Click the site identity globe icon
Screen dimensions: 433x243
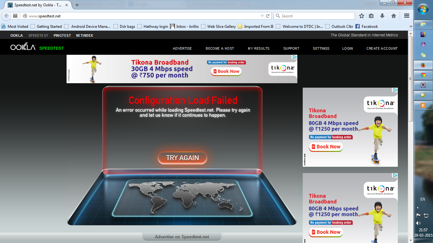(x=25, y=16)
